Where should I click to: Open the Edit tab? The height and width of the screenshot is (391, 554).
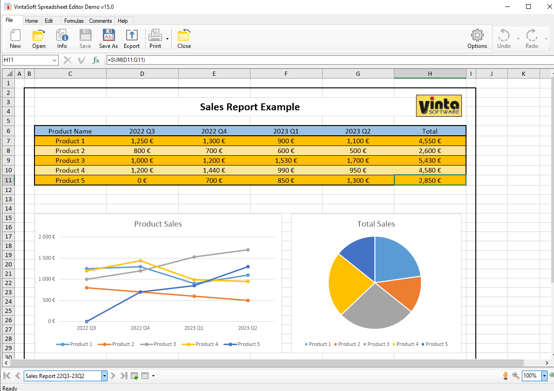(x=49, y=21)
